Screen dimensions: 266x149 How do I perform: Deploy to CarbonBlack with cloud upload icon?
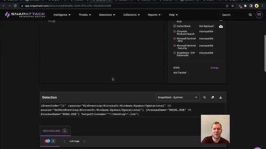pyautogui.click(x=221, y=26)
